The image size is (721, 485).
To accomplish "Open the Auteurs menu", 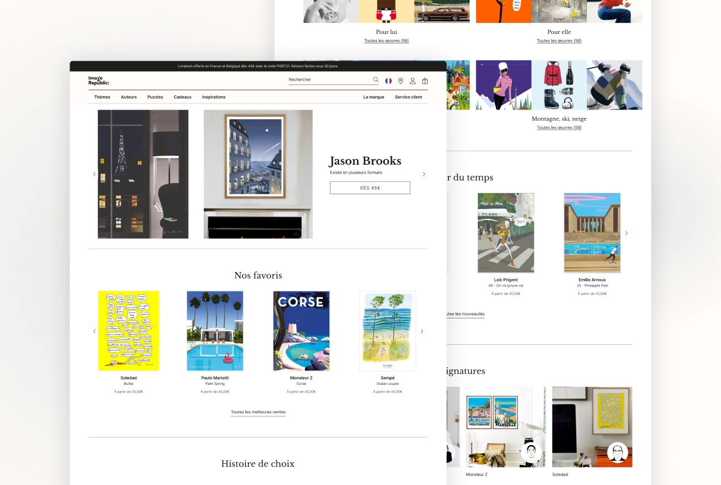I will pyautogui.click(x=129, y=97).
